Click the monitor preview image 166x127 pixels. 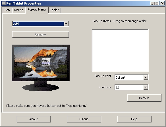41,68
